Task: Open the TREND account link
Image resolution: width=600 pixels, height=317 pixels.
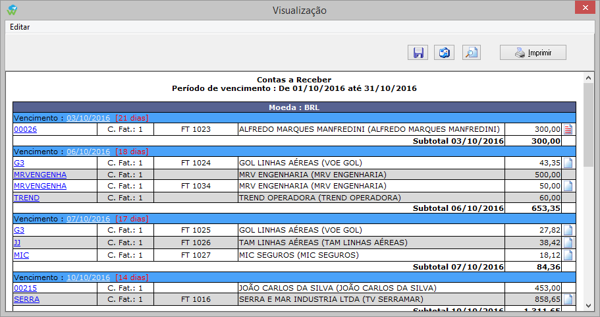Action: pos(26,198)
